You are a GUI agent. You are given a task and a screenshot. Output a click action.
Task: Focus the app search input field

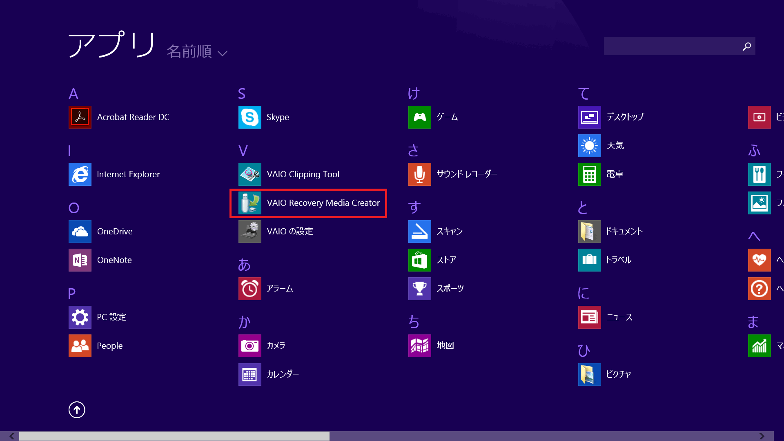[679, 46]
